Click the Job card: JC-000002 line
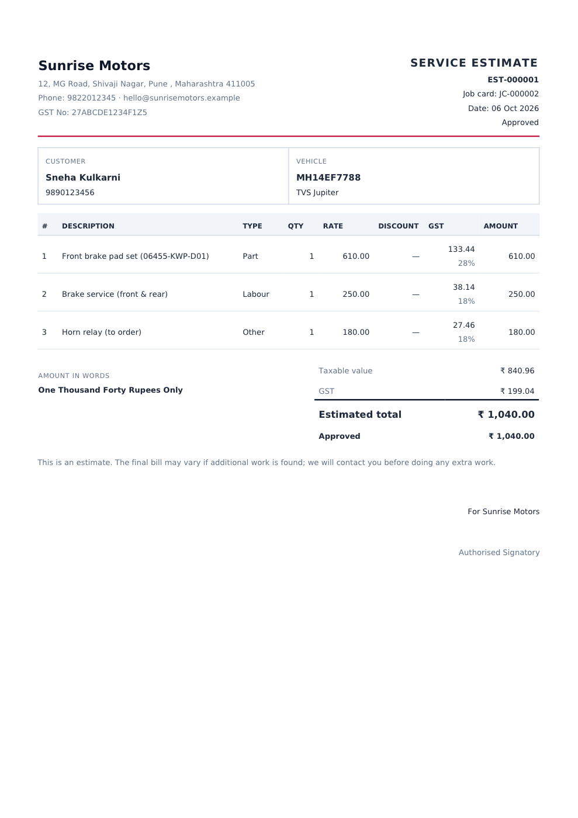 click(x=501, y=93)
